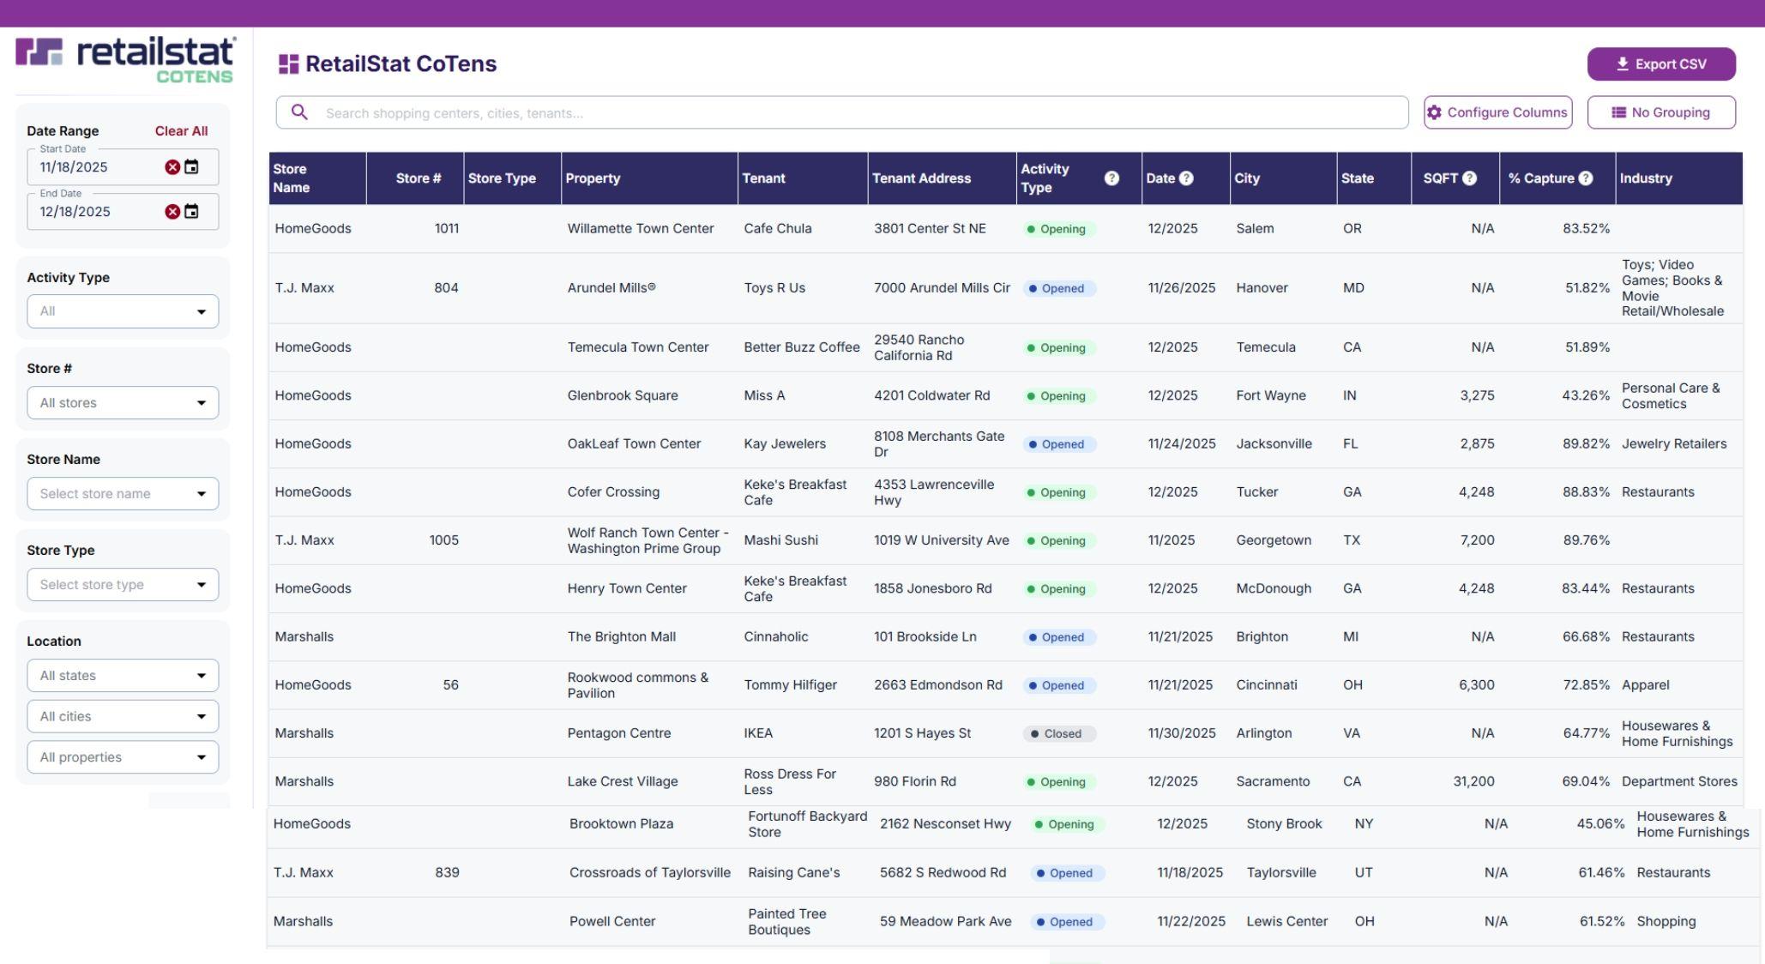Open the Start Date calendar picker

point(192,167)
